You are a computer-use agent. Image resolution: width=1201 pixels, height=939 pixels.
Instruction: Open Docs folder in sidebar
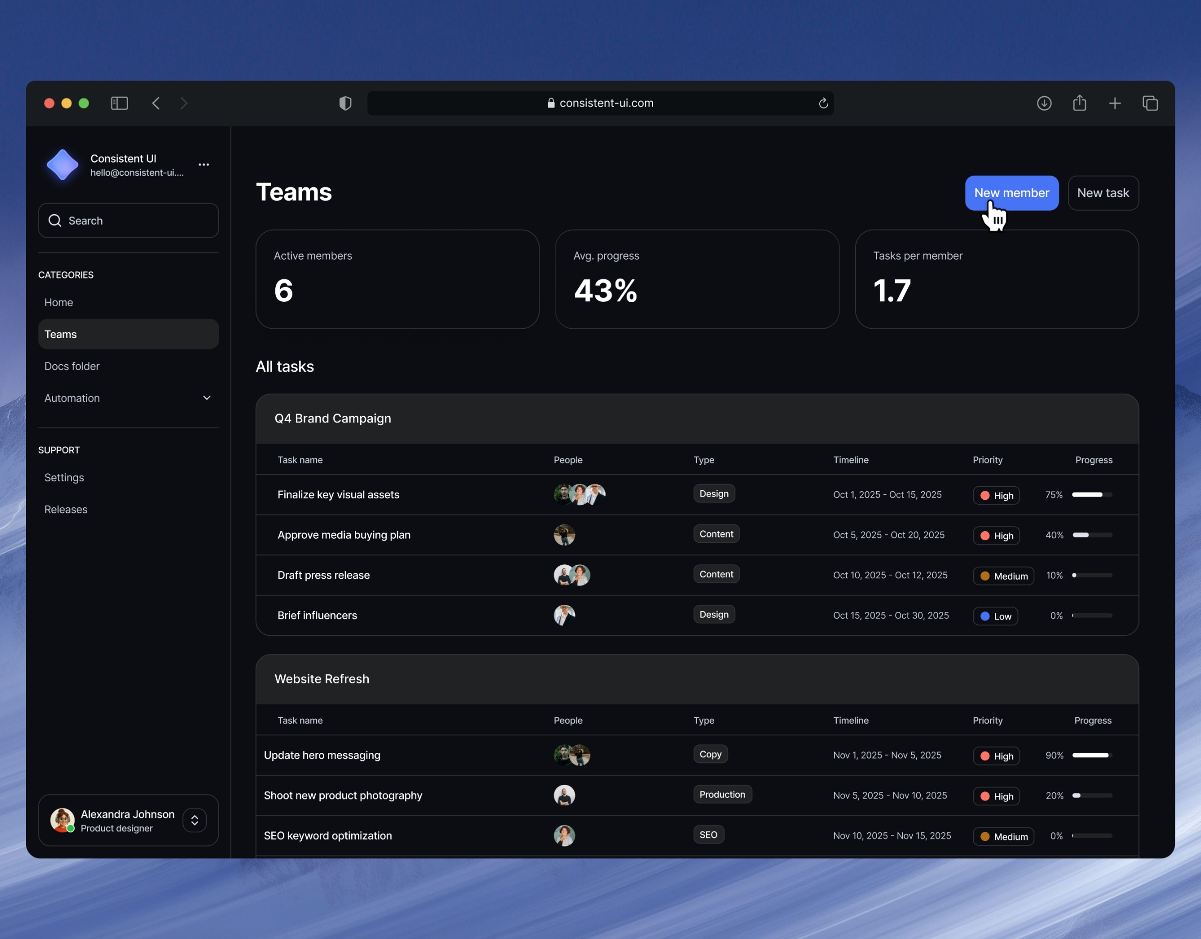click(72, 366)
